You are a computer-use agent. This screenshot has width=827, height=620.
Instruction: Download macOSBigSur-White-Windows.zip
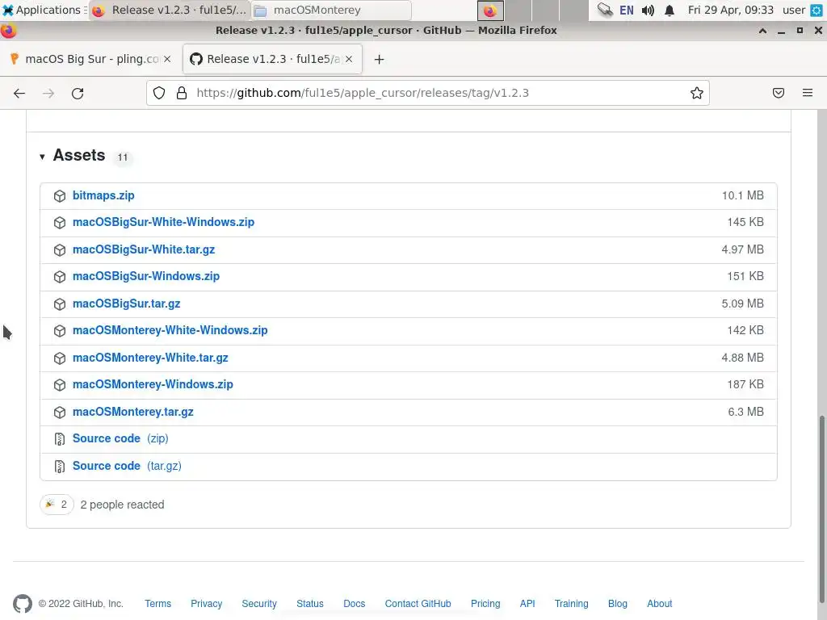click(163, 223)
